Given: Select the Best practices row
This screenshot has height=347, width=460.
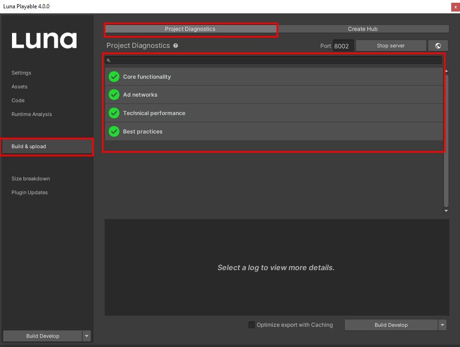Looking at the screenshot, I should [x=274, y=132].
